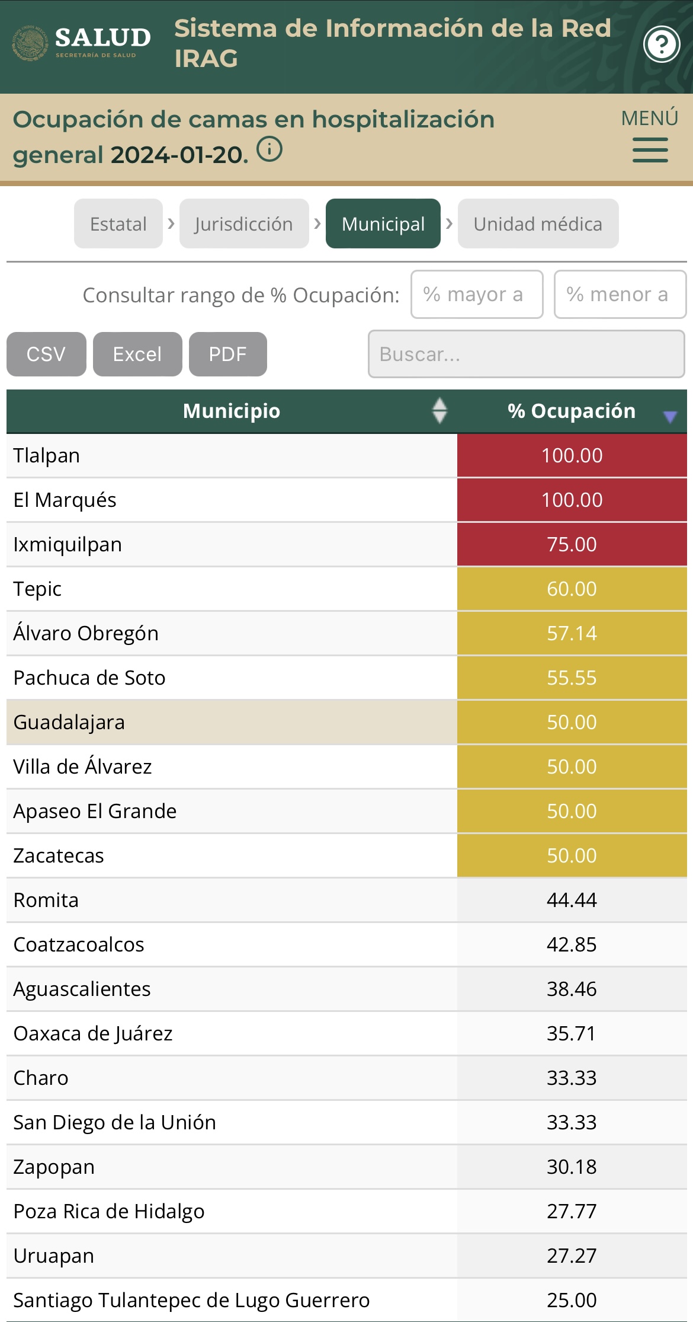Click the info icon beside the date
The image size is (693, 1322).
[269, 149]
